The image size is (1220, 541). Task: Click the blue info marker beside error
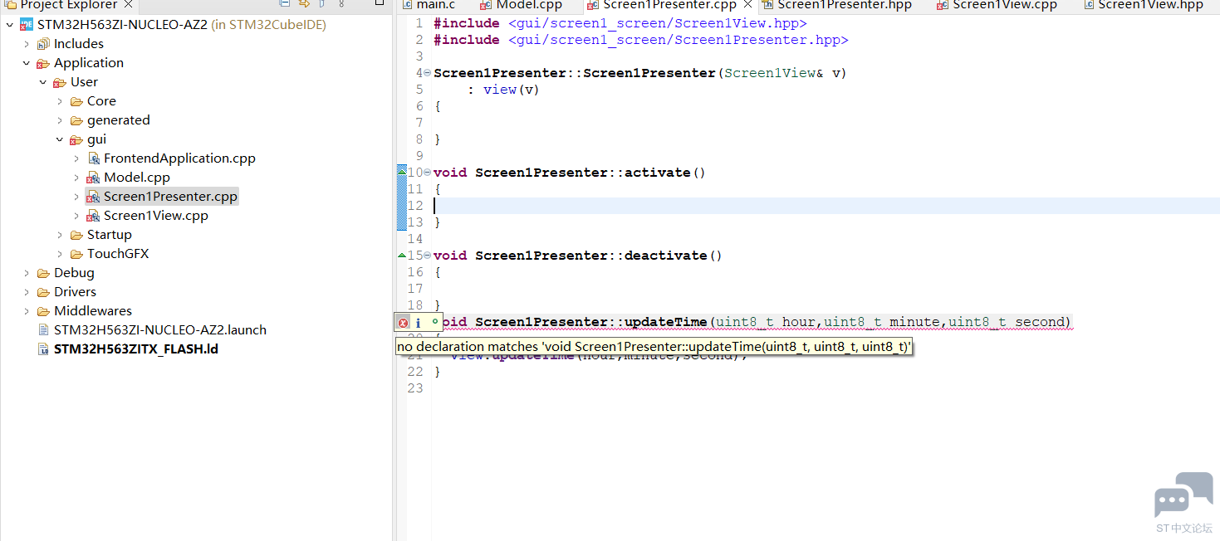click(419, 323)
